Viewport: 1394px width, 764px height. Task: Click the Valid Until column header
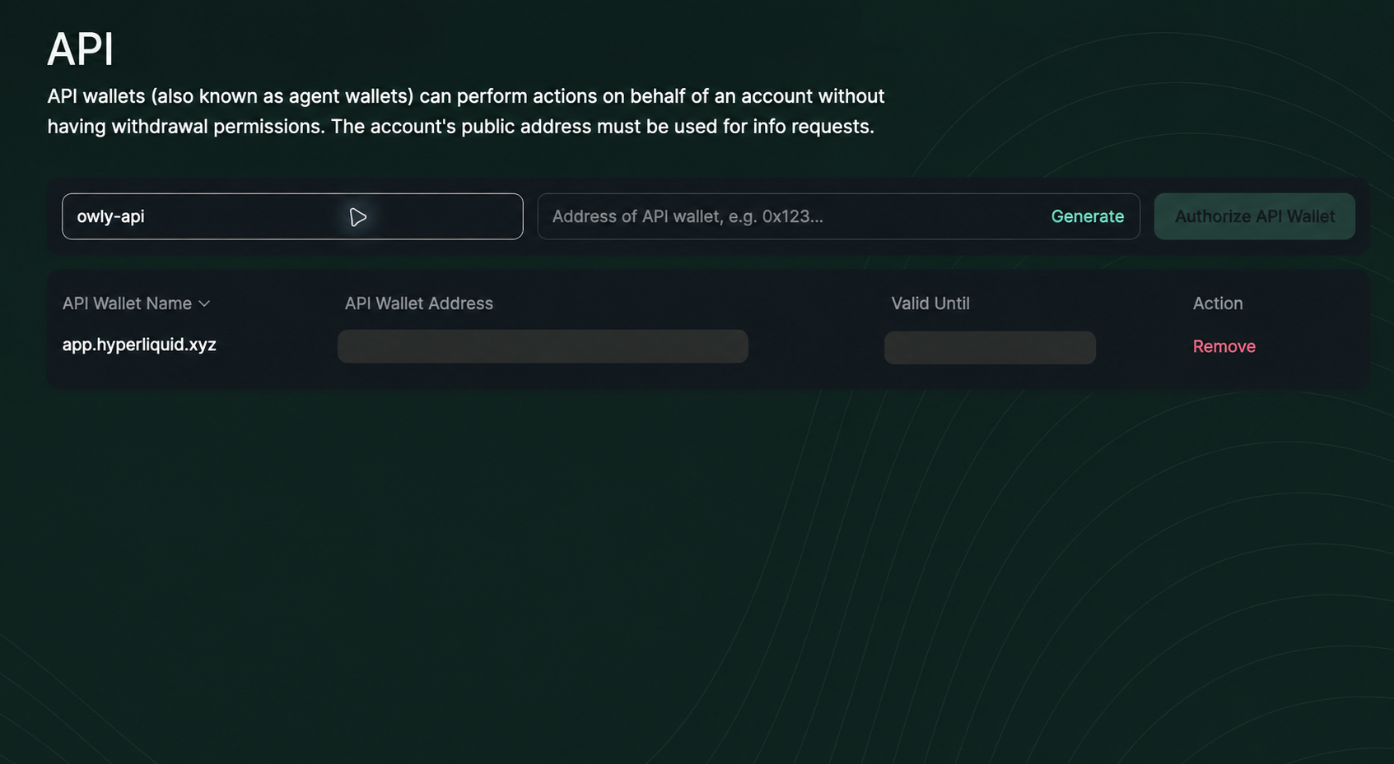pyautogui.click(x=930, y=303)
